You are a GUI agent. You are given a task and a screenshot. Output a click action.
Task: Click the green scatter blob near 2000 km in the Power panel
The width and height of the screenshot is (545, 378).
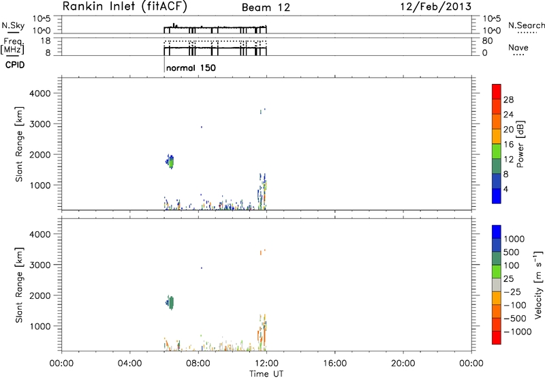coord(170,162)
